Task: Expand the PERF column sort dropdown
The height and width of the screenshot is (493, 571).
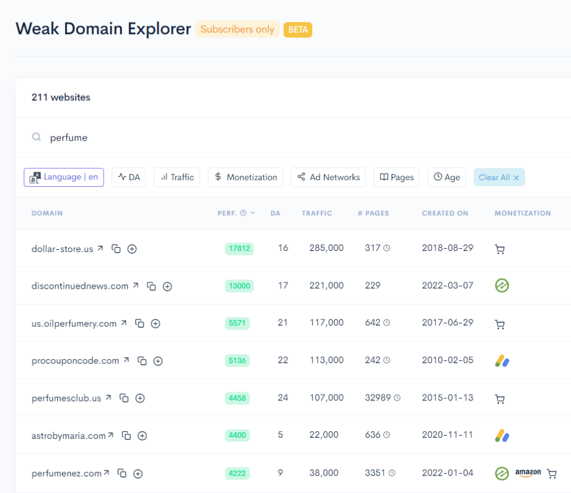Action: click(x=253, y=213)
